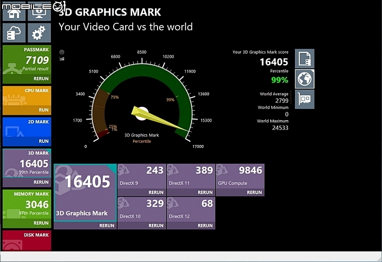Open the DirectX 9 result tile
Screen dimensions: 382x262
142,176
